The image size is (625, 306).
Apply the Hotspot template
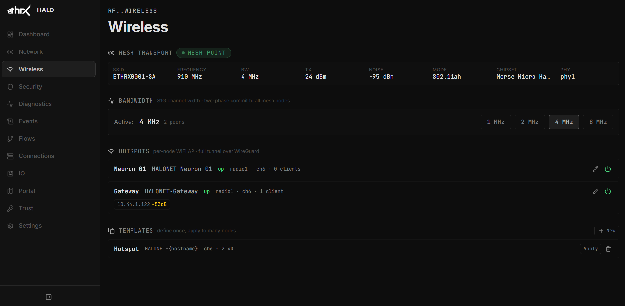591,249
